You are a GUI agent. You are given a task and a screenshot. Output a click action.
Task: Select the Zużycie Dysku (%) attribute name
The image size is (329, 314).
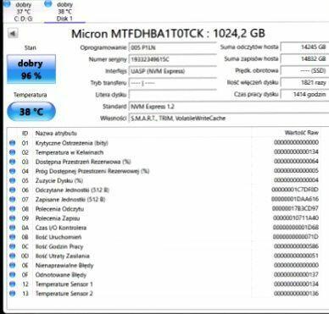coord(59,180)
